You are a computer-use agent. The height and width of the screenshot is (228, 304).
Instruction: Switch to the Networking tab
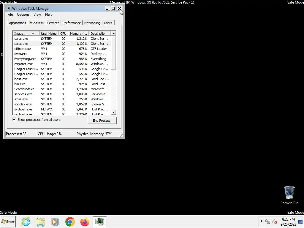point(92,23)
